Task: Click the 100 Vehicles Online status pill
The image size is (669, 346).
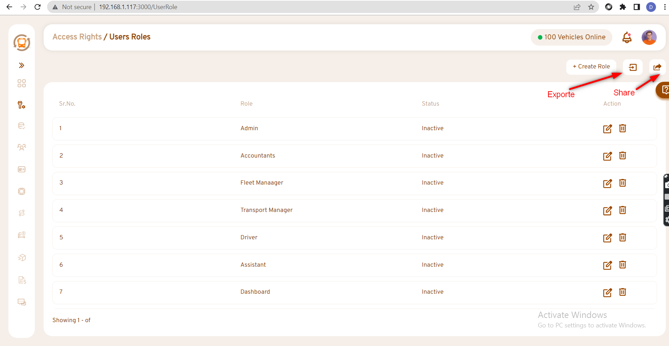Action: click(571, 37)
